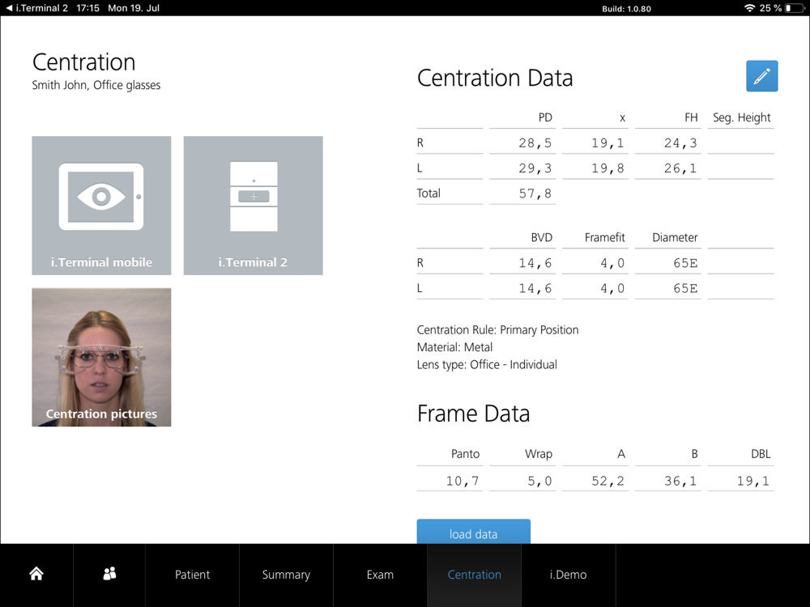
Task: Select the right Diameter value 65E
Action: [x=685, y=263]
